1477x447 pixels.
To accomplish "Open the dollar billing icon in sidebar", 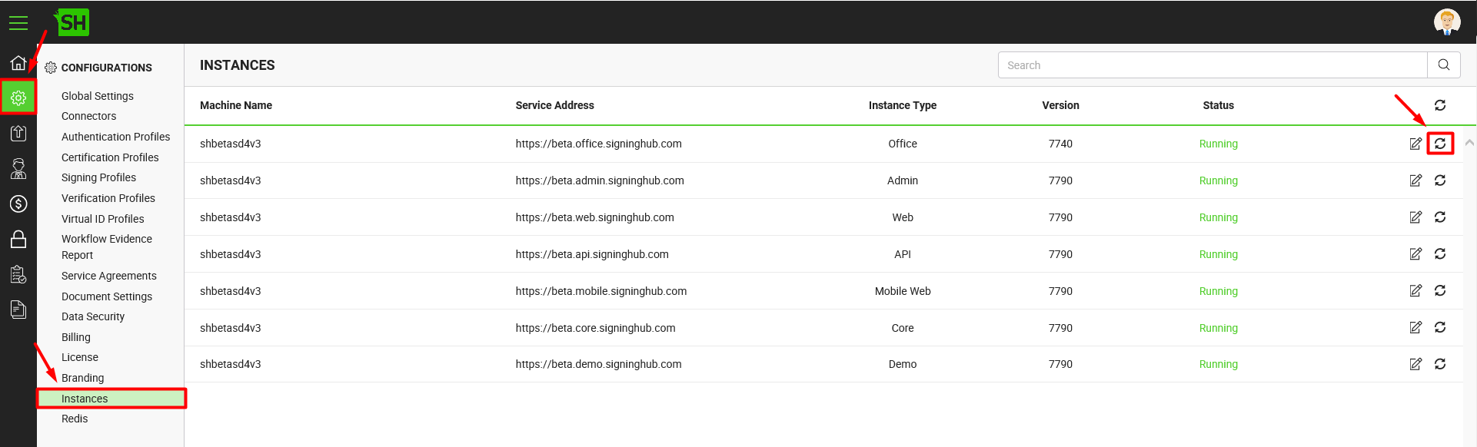I will click(x=18, y=204).
